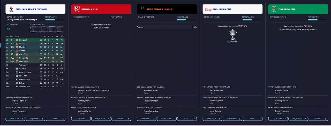Viewport: 331px width, 126px height.
Task: Open the Friendly Cup header
Action: point(101,9)
